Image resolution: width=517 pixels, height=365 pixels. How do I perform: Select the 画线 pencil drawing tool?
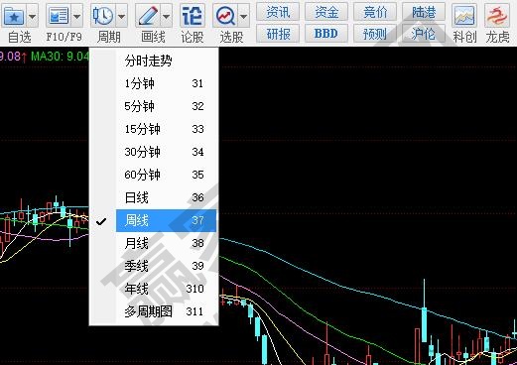(148, 16)
